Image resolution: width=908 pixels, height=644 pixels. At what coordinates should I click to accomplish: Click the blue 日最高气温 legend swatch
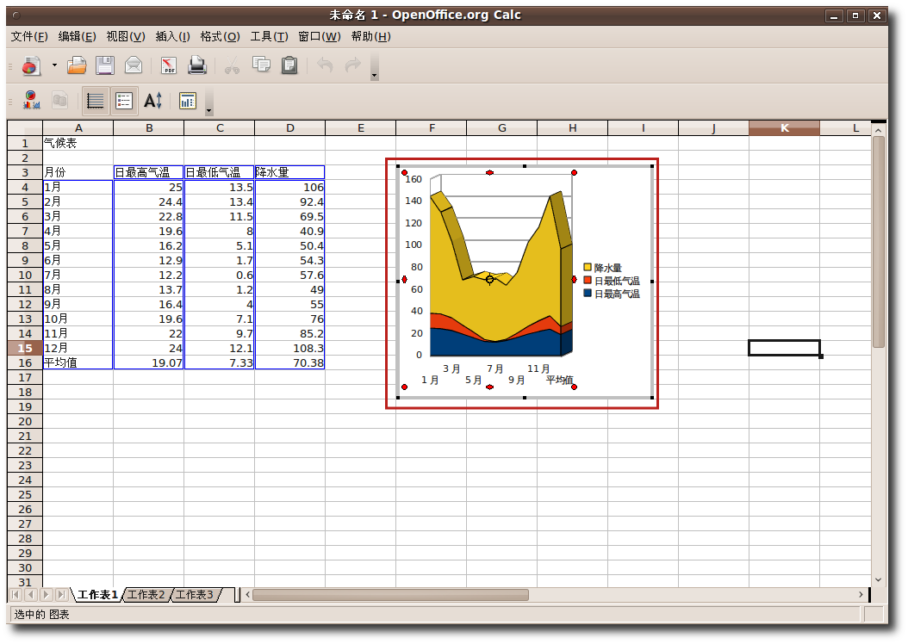click(x=588, y=294)
